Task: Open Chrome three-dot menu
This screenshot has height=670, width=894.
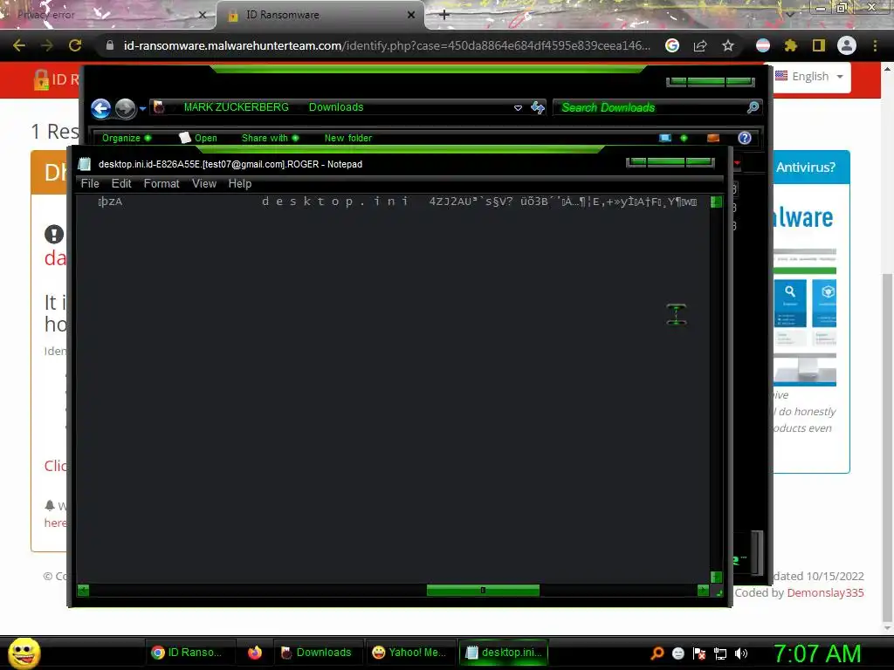Action: click(x=875, y=45)
